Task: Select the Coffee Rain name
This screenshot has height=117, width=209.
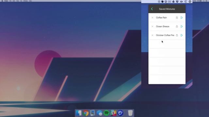Action: coord(161,18)
